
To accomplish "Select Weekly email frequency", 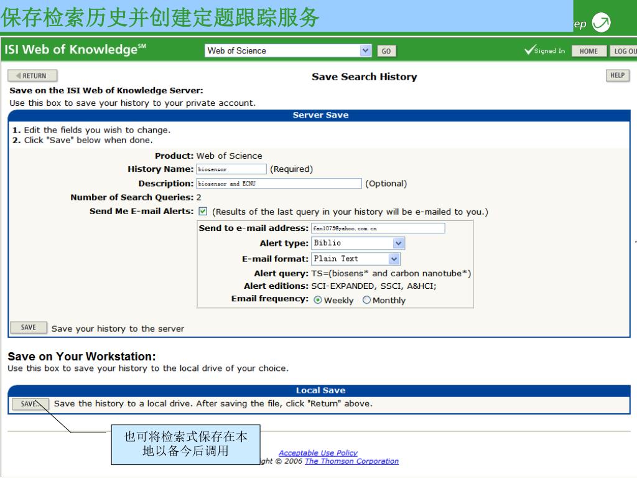I will coord(318,300).
